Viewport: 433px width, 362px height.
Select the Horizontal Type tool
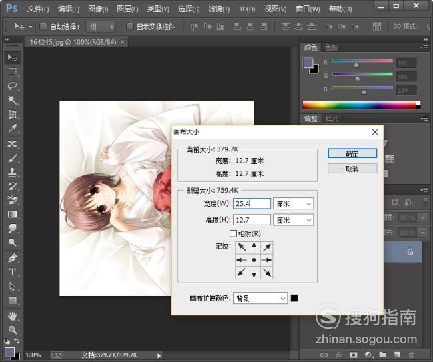coord(13,272)
